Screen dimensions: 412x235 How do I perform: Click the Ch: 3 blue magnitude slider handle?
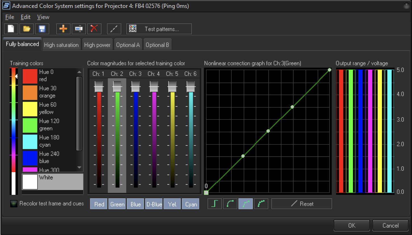(136, 87)
